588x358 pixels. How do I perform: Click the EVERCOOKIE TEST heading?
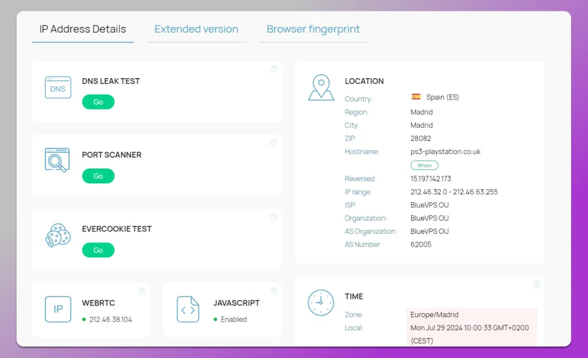tap(117, 229)
